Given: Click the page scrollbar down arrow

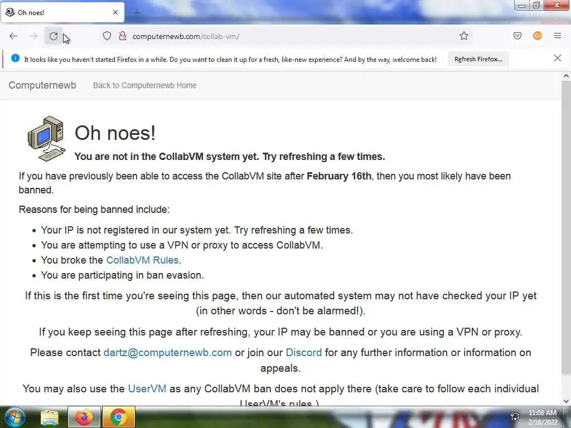Looking at the screenshot, I should (x=566, y=401).
